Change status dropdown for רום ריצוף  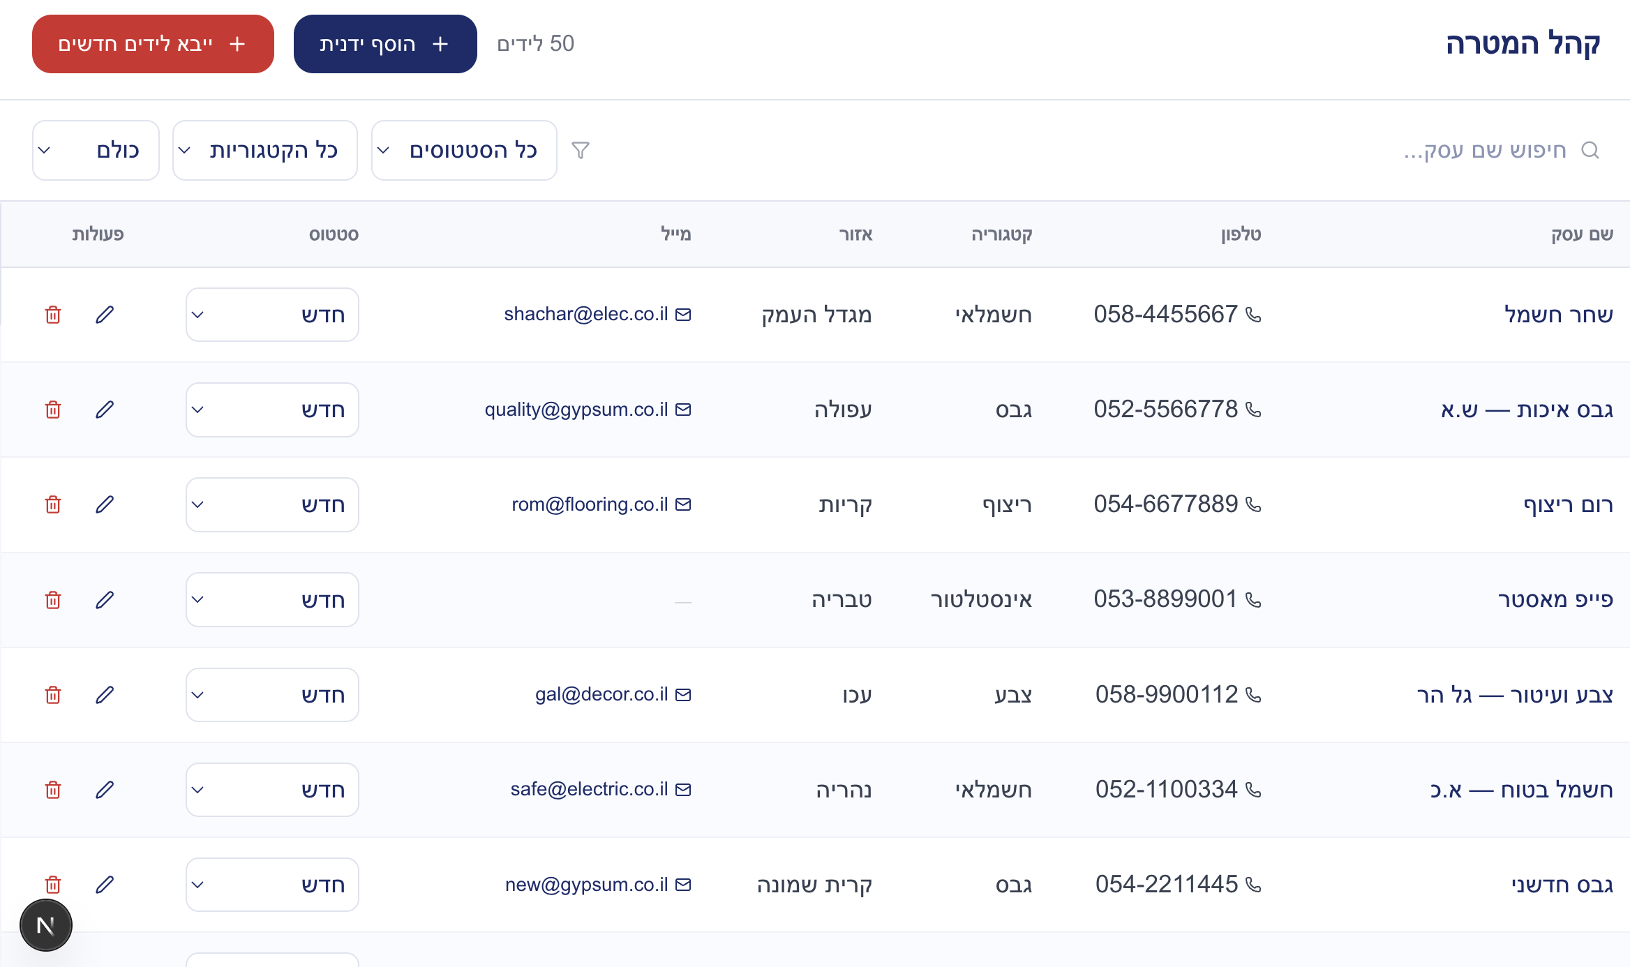272,504
